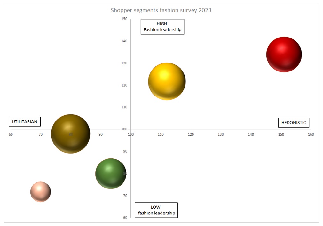Select the 140 vertical axis label
Screen dimensions: 323x226
click(124, 41)
